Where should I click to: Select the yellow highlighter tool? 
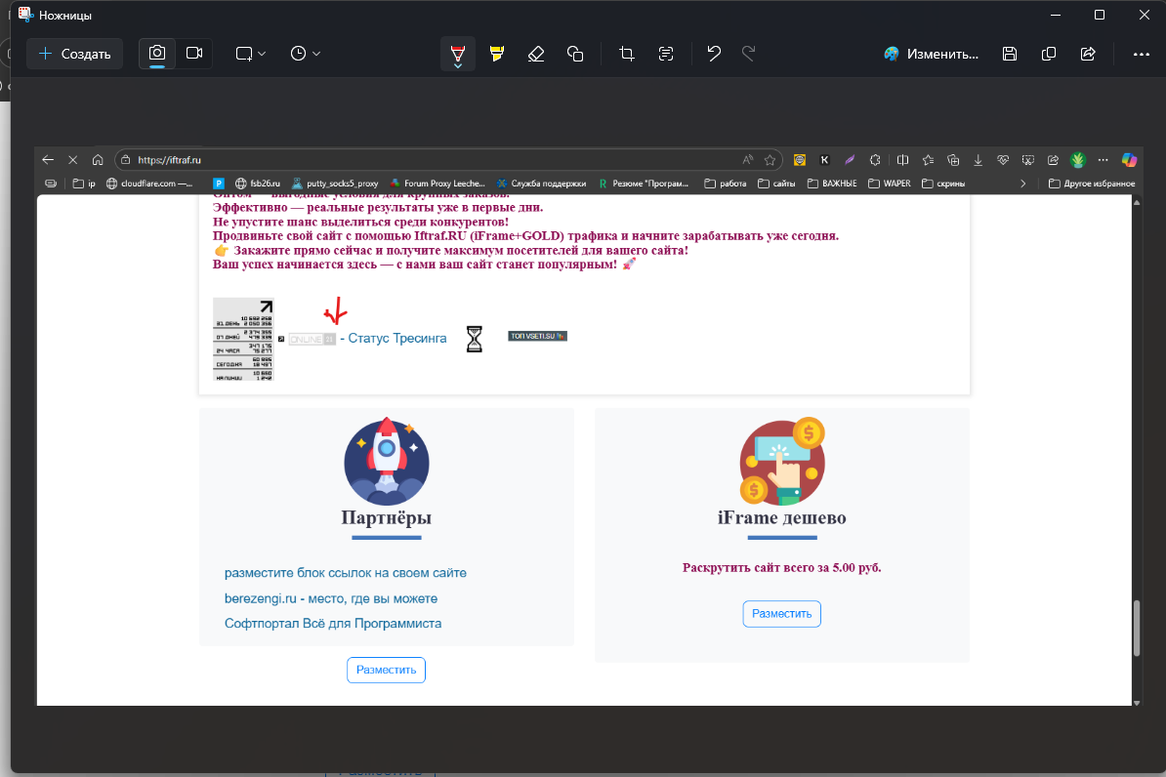[497, 54]
